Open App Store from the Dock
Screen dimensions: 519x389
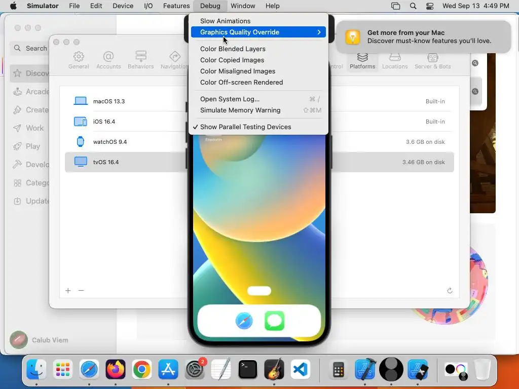click(168, 369)
